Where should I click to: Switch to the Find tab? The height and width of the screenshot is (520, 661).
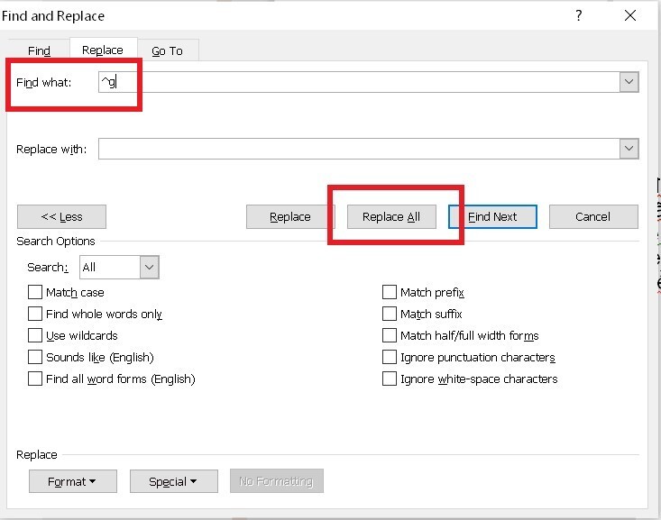click(39, 50)
